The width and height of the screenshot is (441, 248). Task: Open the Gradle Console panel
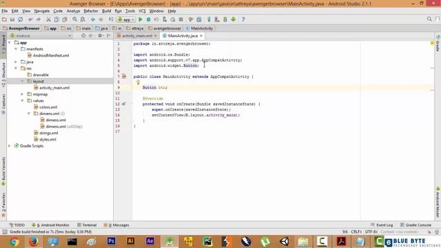(416, 225)
